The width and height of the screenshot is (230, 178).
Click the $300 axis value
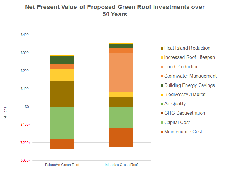(x=25, y=53)
